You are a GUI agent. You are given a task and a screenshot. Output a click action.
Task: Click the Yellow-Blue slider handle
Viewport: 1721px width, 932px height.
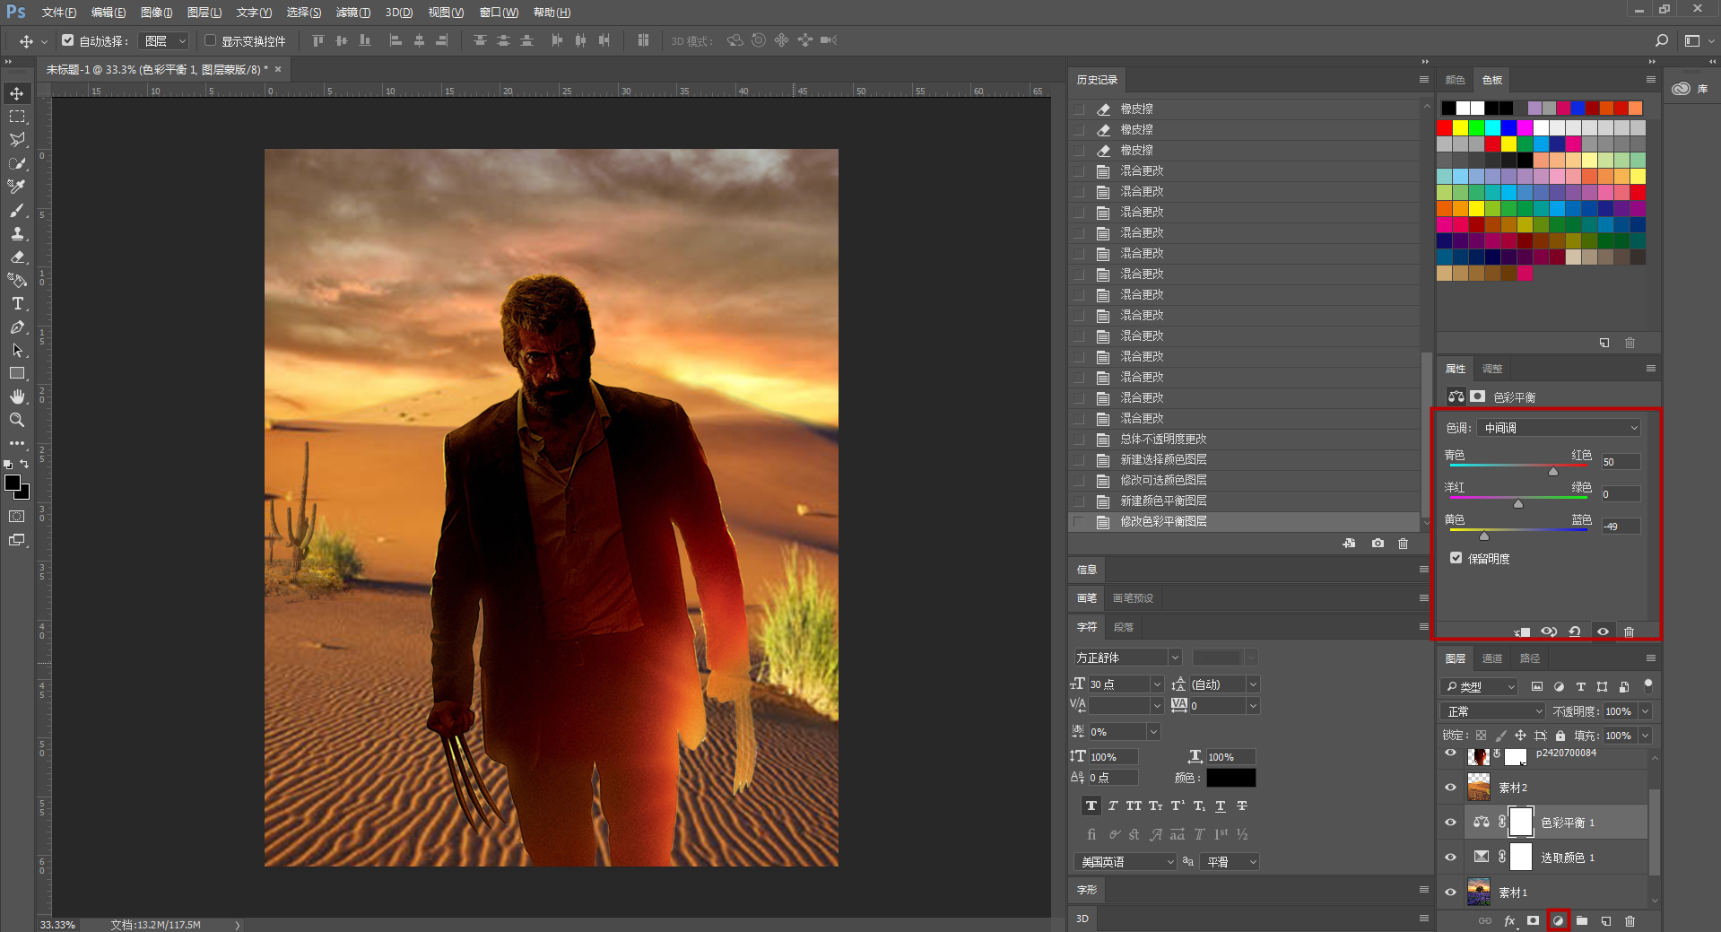(x=1484, y=536)
